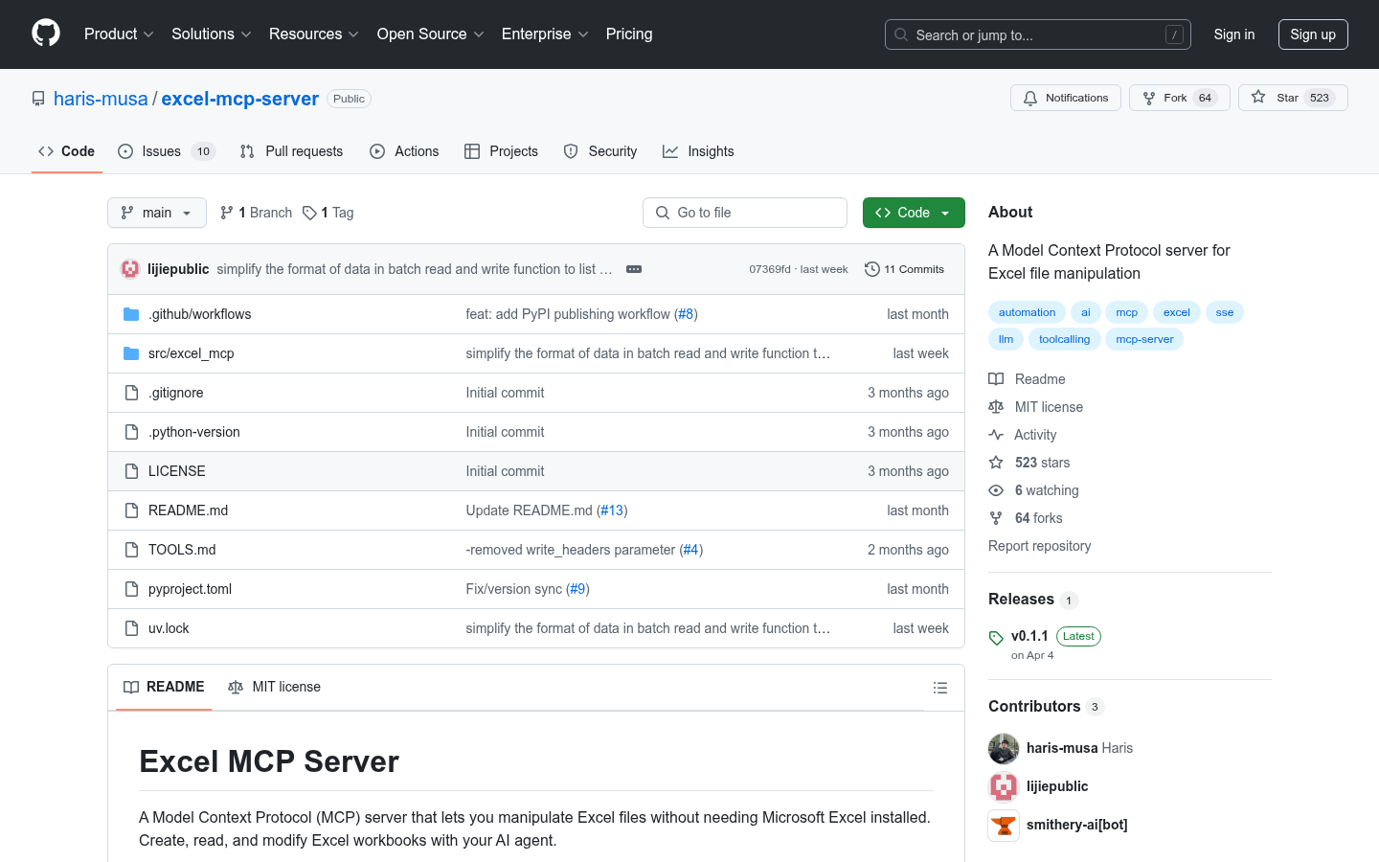The image size is (1379, 862).
Task: Click the Search or jump to field
Action: pyautogui.click(x=1038, y=34)
